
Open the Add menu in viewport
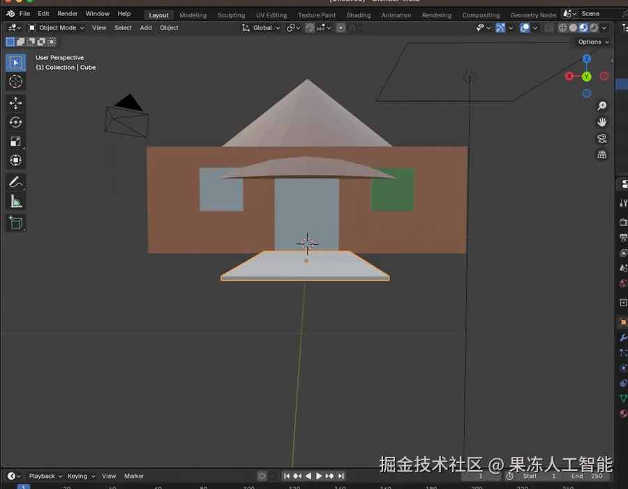[146, 28]
